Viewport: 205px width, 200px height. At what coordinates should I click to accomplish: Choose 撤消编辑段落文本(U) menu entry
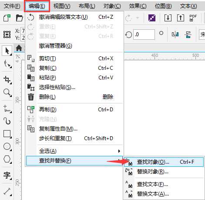click(x=74, y=17)
